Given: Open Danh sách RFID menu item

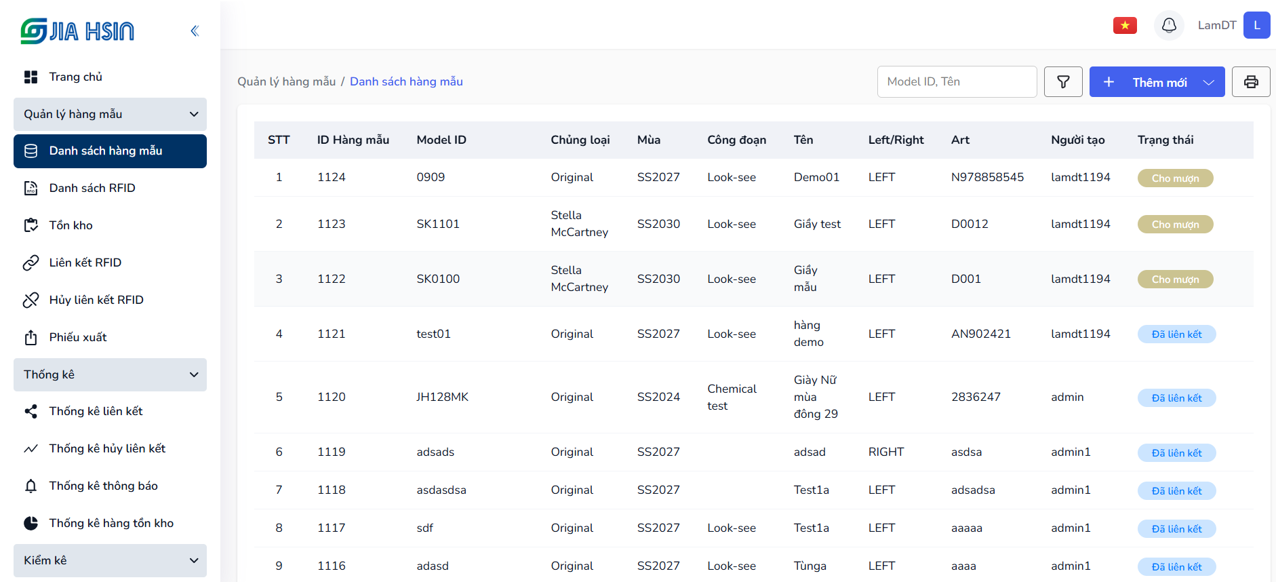Looking at the screenshot, I should click(x=92, y=188).
